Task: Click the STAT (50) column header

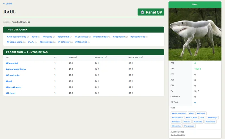Action: (73, 57)
